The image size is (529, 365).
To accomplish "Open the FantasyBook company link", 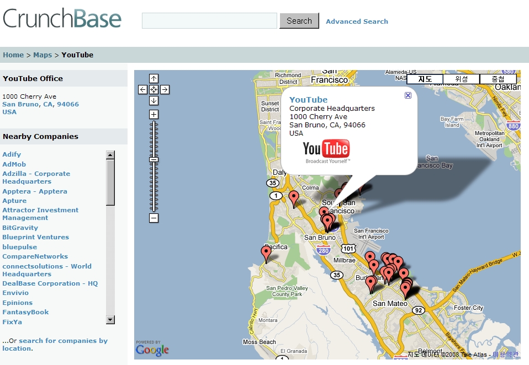I will coord(25,312).
